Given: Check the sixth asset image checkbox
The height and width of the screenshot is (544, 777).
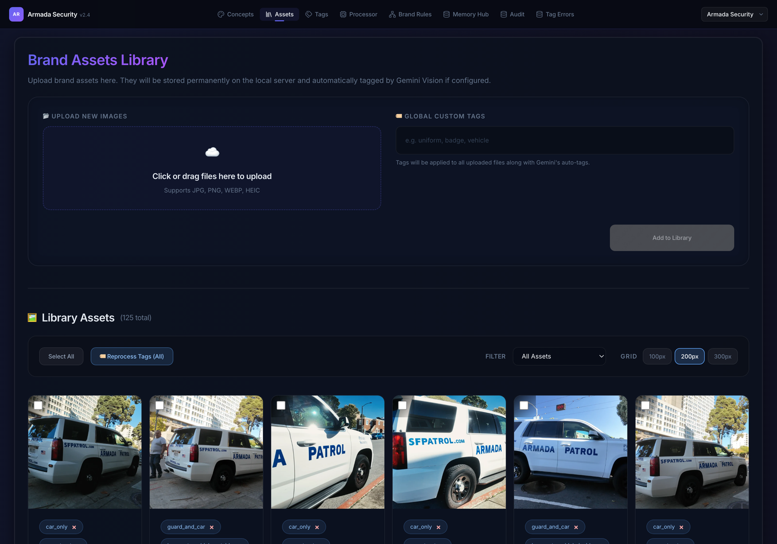Looking at the screenshot, I should (645, 405).
